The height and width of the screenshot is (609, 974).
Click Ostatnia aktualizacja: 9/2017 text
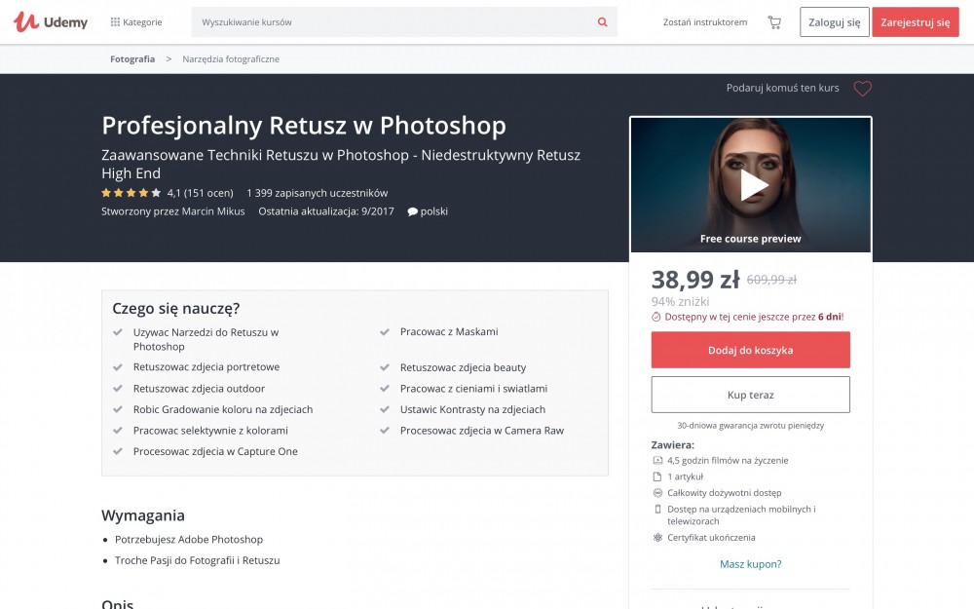point(326,211)
